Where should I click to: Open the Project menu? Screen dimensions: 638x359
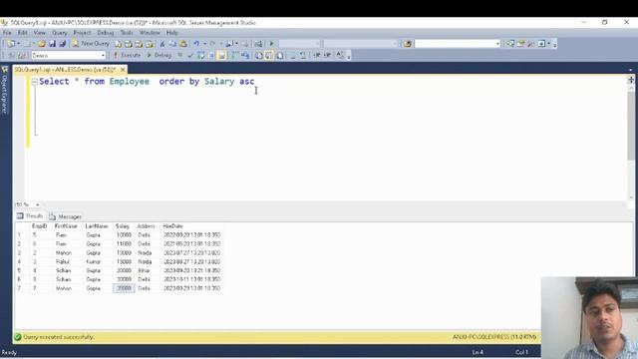82,33
